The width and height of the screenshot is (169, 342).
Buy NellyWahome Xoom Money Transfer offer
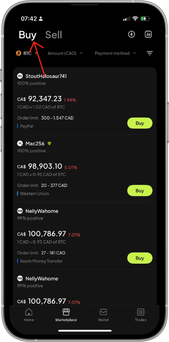tap(139, 258)
